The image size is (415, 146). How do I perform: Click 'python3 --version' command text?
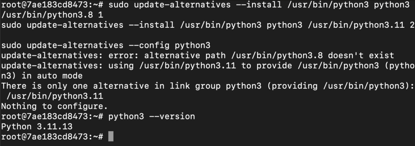click(x=152, y=117)
